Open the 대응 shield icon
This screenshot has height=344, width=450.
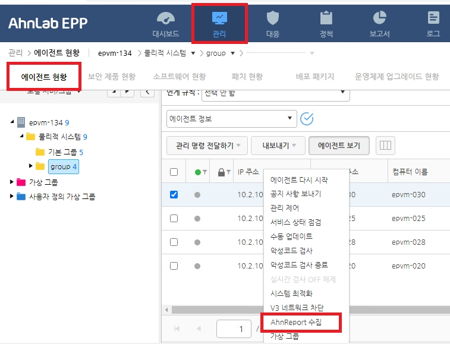[x=273, y=18]
